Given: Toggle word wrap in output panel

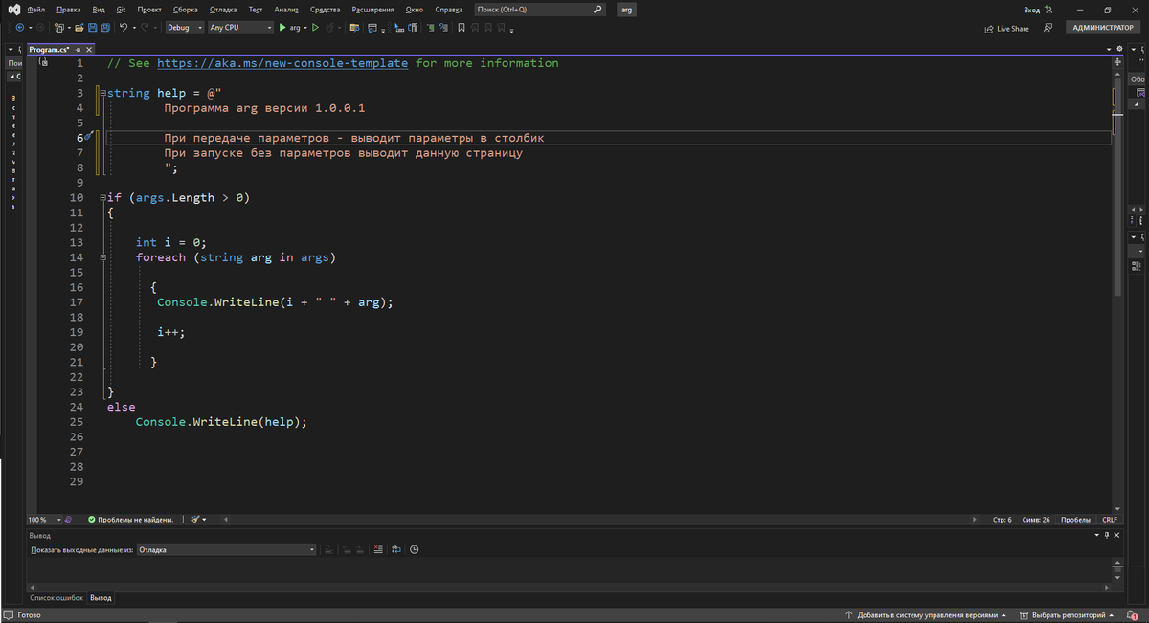Looking at the screenshot, I should click(395, 549).
